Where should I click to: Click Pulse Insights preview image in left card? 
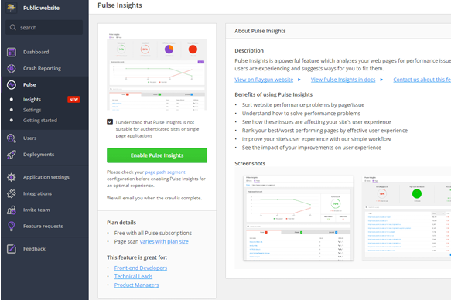157,71
